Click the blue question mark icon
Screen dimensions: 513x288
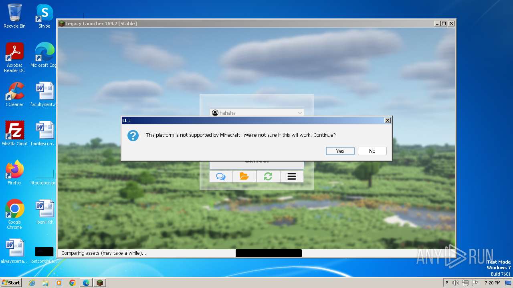pyautogui.click(x=133, y=136)
